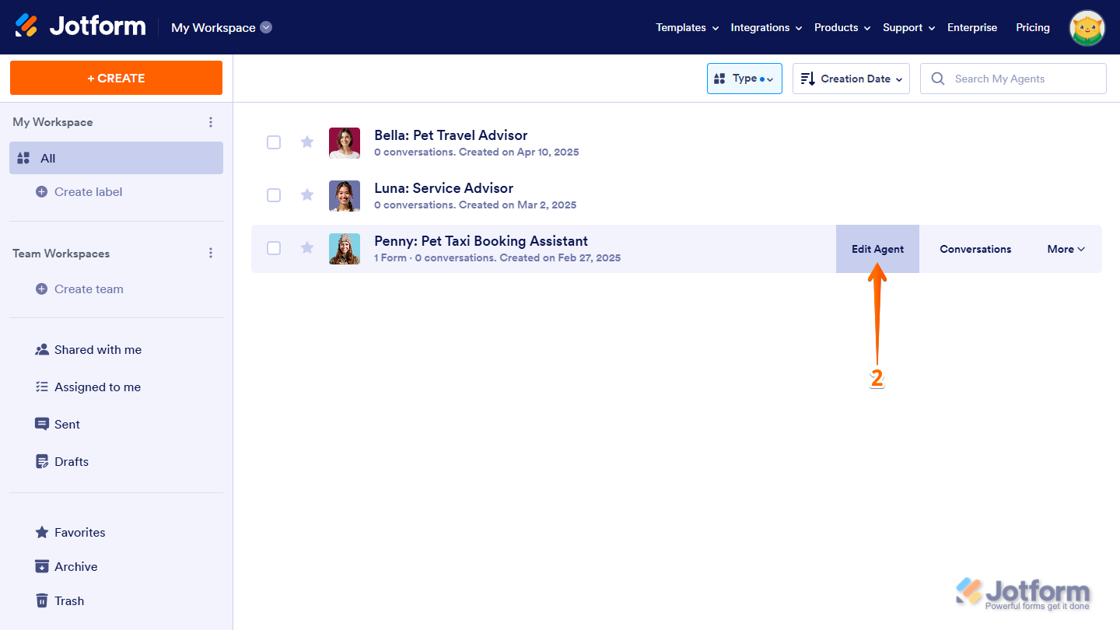Click the Drafts document icon
Image resolution: width=1120 pixels, height=630 pixels.
tap(42, 462)
